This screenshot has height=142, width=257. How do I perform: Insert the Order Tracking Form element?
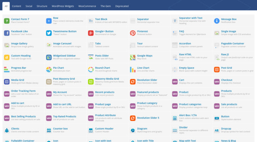click(23, 94)
